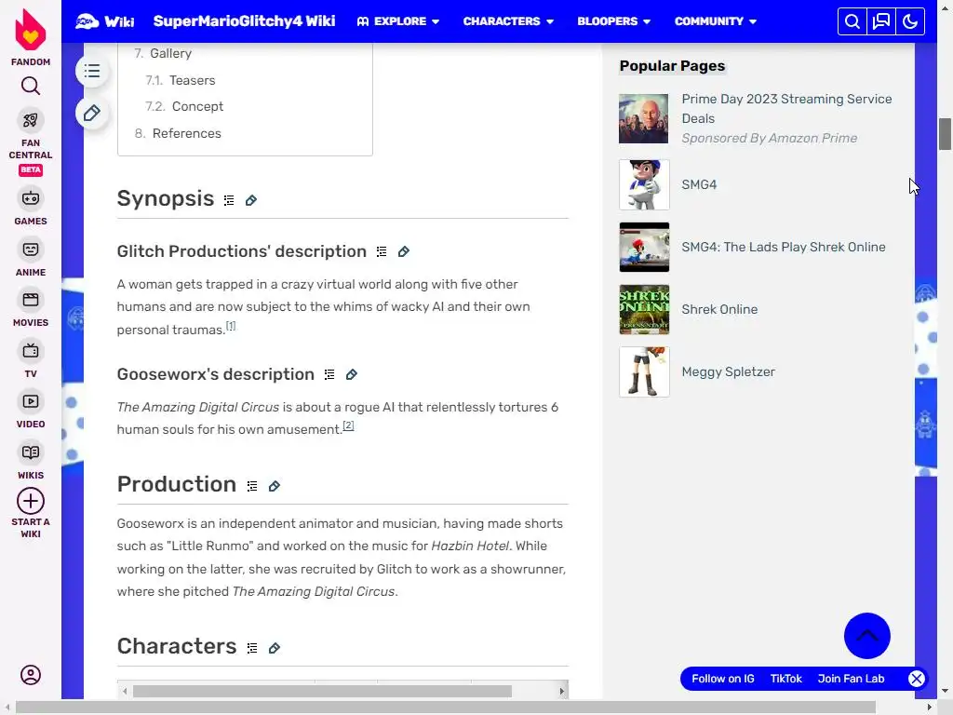The width and height of the screenshot is (953, 715).
Task: Open the sidebar search magnifier icon
Action: pyautogui.click(x=31, y=86)
